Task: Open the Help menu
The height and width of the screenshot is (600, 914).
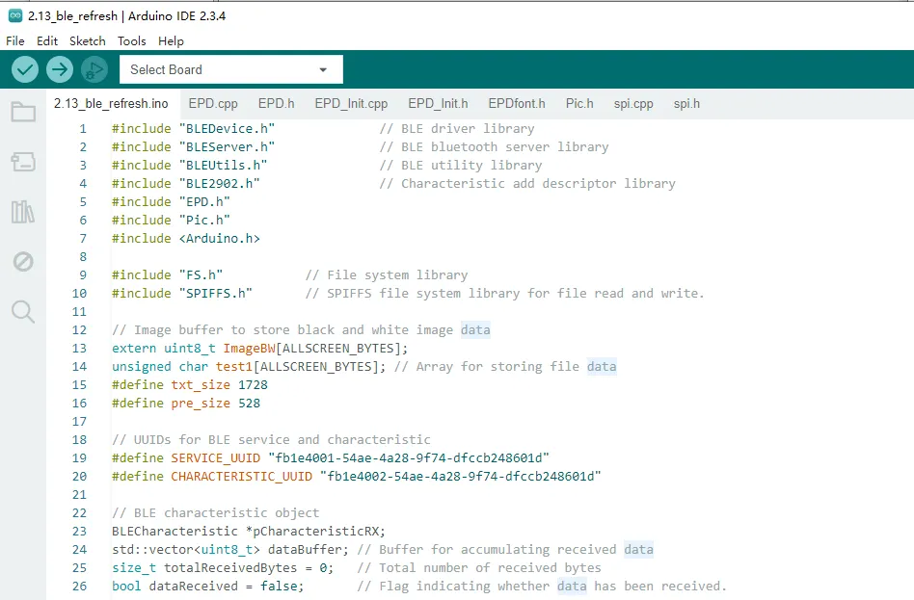Action: point(171,41)
